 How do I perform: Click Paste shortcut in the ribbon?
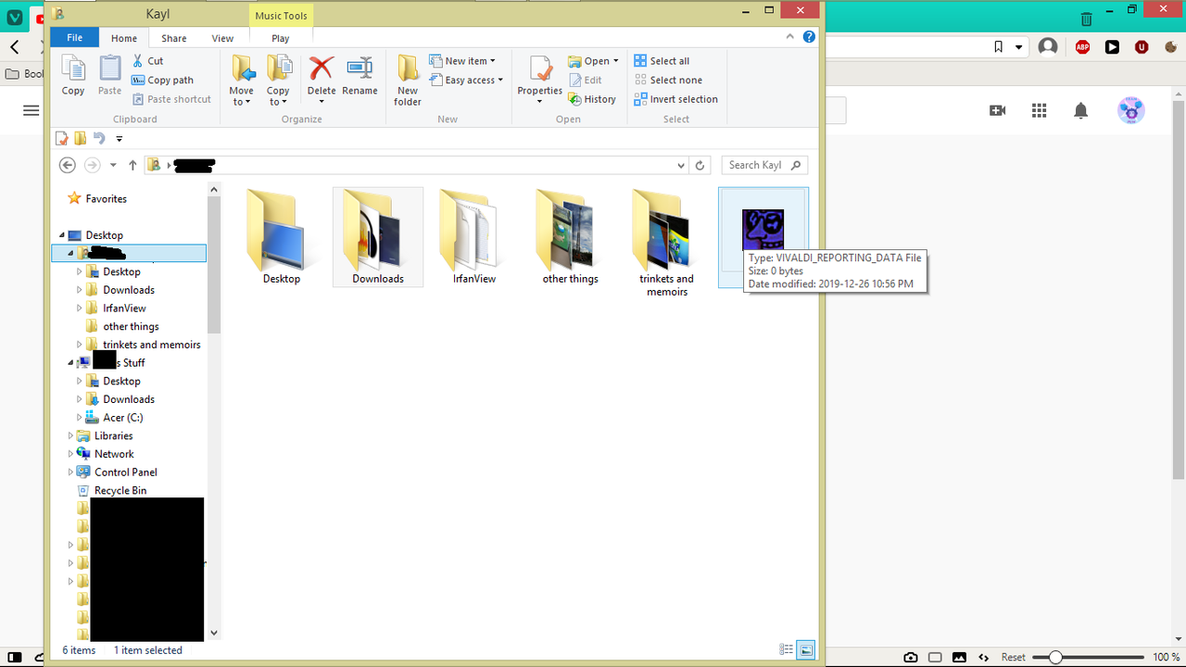[171, 99]
